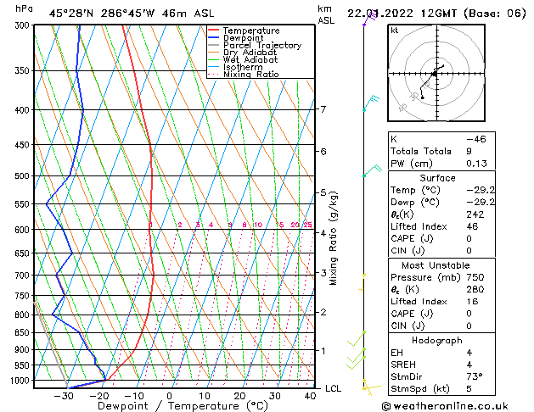
Task: Click the mixing ratio label 10
Action: pos(258,225)
